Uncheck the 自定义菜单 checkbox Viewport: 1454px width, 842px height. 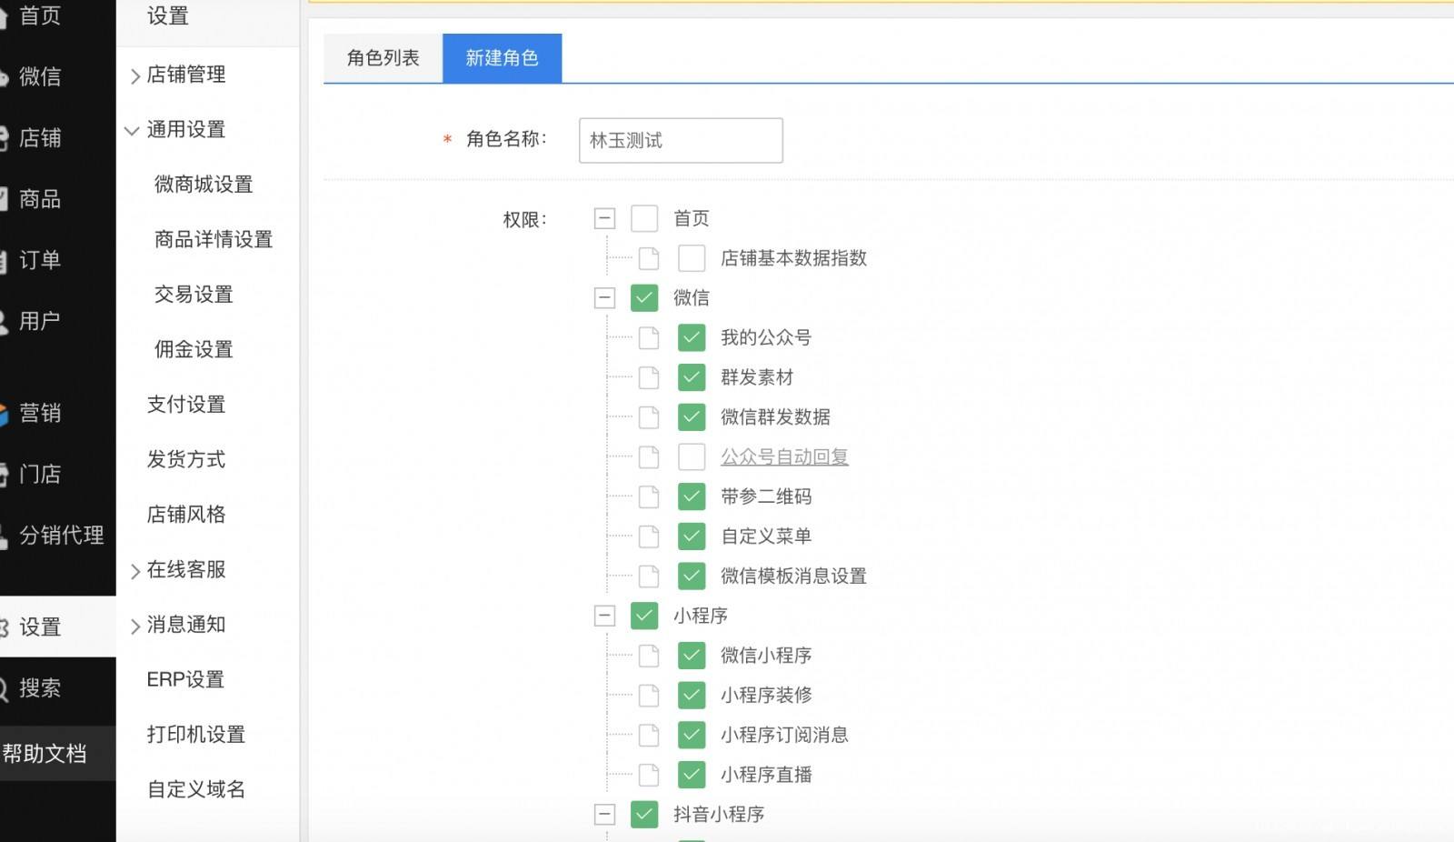[x=692, y=536]
